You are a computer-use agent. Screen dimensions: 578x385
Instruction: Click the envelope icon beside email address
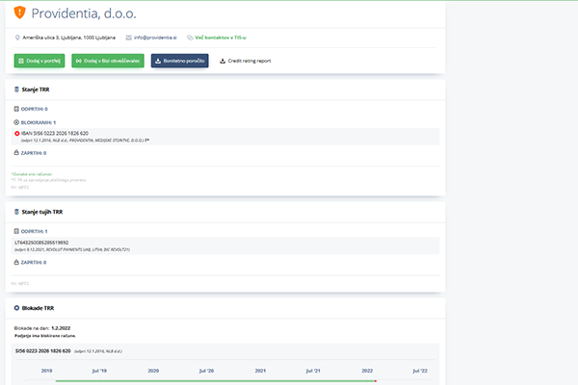(127, 38)
